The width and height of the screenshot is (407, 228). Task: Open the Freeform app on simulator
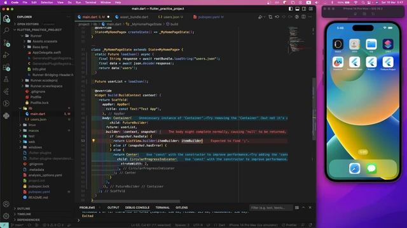click(x=338, y=62)
